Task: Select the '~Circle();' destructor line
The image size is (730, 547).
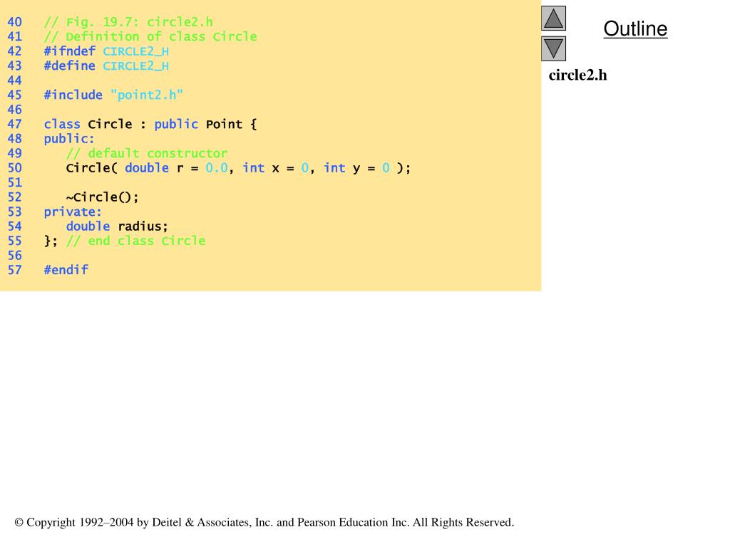Action: coord(103,197)
